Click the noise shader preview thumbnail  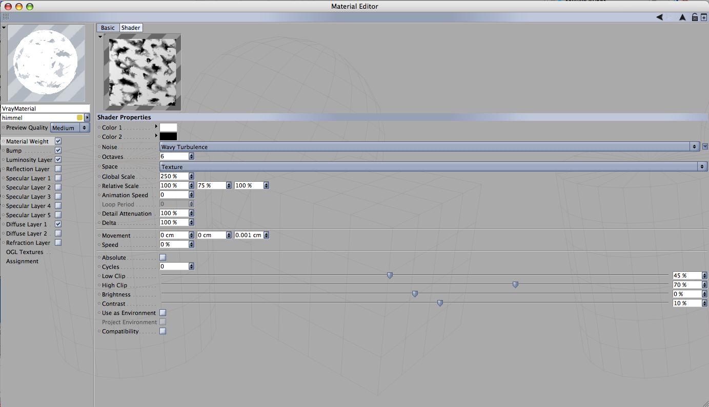pyautogui.click(x=143, y=72)
